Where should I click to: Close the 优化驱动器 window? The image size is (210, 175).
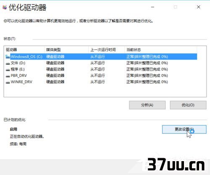click(199, 7)
